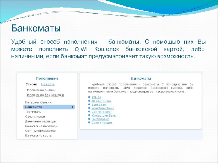Select Салоны связи in the sidebar
The image size is (218, 163).
pyautogui.click(x=35, y=117)
